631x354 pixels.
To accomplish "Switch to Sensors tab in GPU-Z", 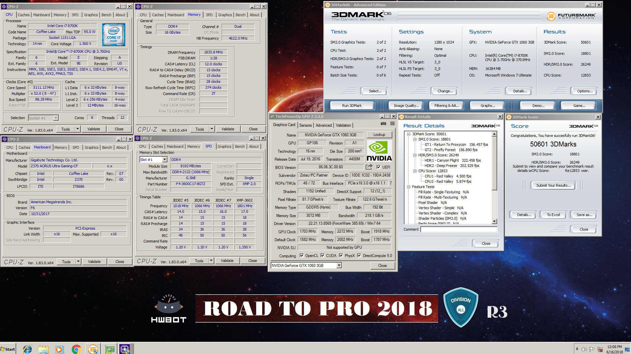I will [305, 125].
